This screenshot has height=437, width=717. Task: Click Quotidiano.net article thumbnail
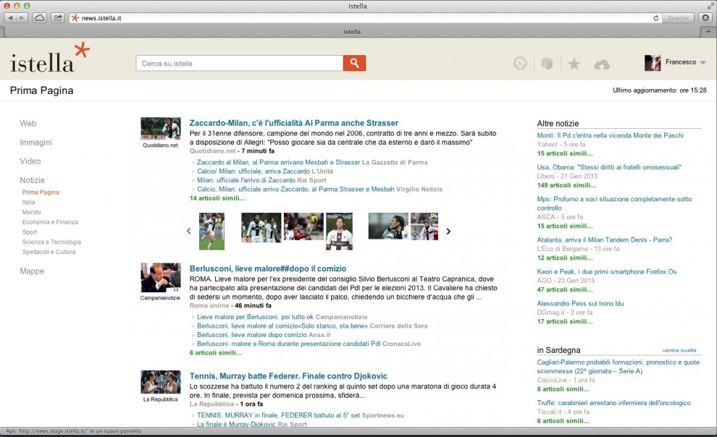point(161,129)
